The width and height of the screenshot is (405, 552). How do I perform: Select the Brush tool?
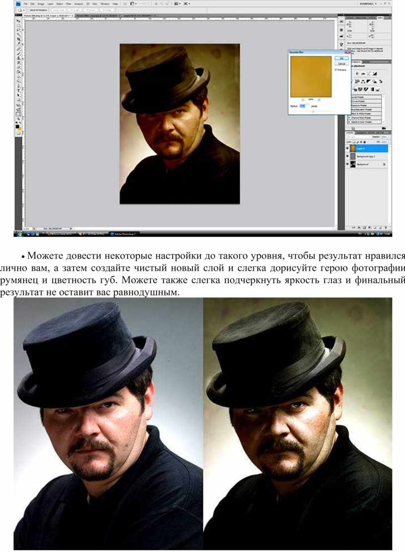point(19,54)
